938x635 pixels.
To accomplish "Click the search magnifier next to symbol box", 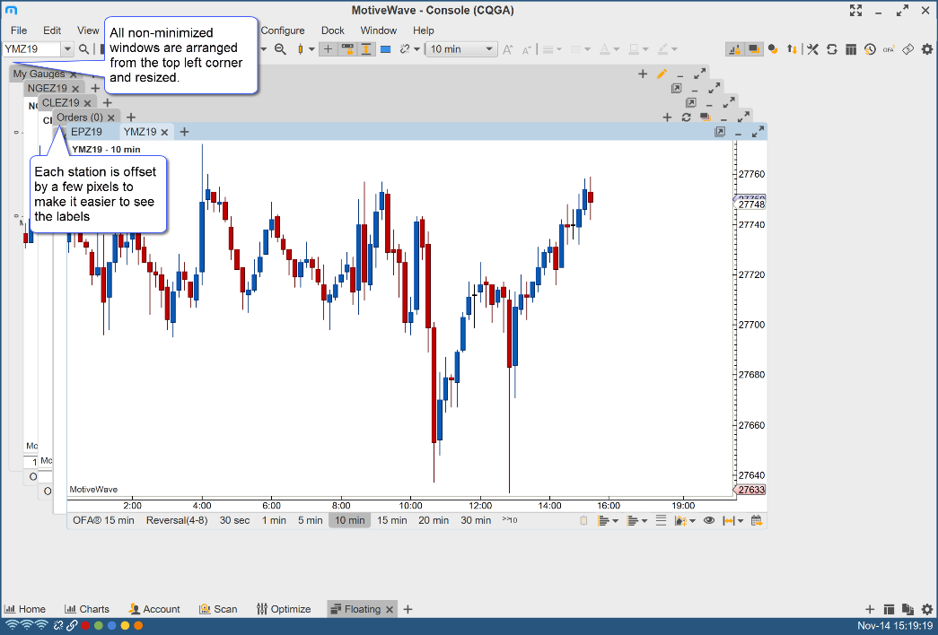I will point(83,49).
